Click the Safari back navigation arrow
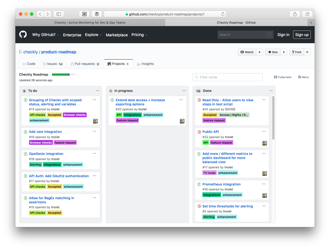Image resolution: width=330 pixels, height=249 pixels. tap(40, 14)
